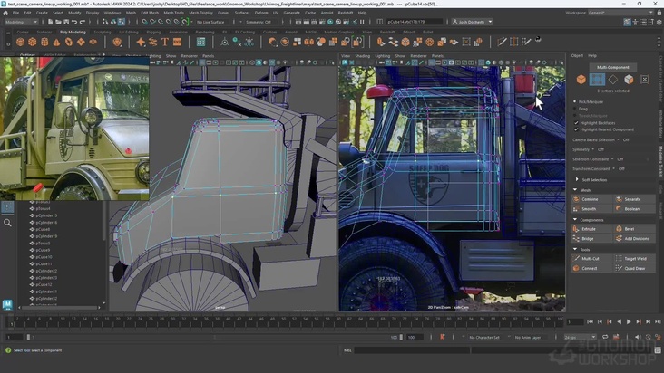Switch to the Rigging shelf tab
Image resolution: width=664 pixels, height=373 pixels.
pyautogui.click(x=153, y=32)
